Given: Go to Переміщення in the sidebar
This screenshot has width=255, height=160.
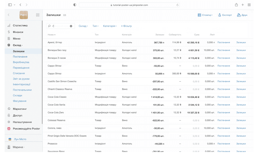Looking at the screenshot, I should coord(21,68).
